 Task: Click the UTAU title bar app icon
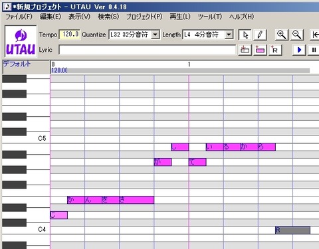pyautogui.click(x=7, y=7)
